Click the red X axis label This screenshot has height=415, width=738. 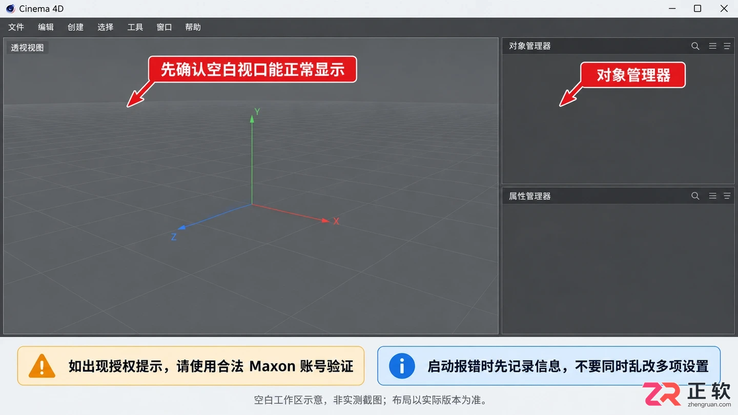[336, 221]
